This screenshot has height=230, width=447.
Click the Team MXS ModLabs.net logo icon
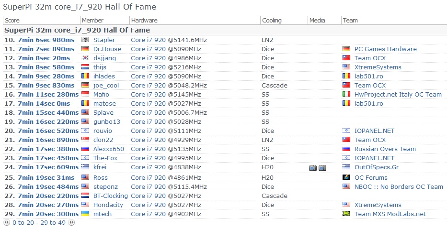click(x=346, y=213)
